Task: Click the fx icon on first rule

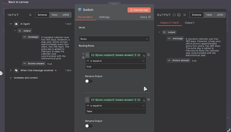Action: [87, 55]
